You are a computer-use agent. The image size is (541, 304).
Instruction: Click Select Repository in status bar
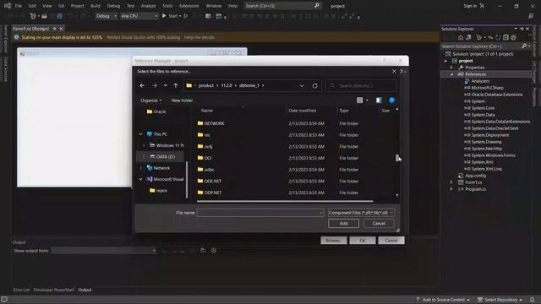point(500,300)
